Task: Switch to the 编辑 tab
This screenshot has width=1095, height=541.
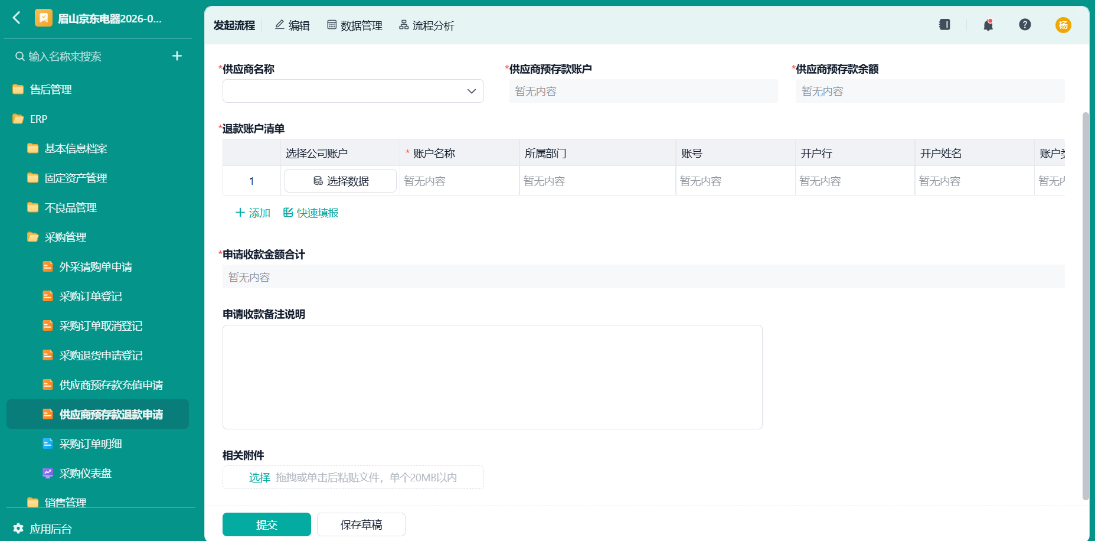Action: coord(292,25)
